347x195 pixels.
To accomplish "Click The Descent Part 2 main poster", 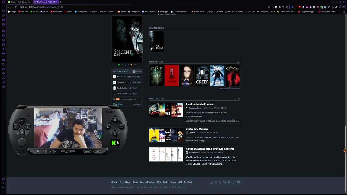I will (x=127, y=39).
